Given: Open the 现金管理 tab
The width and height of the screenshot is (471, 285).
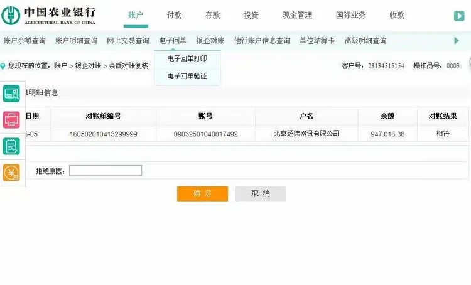Looking at the screenshot, I should click(x=298, y=15).
